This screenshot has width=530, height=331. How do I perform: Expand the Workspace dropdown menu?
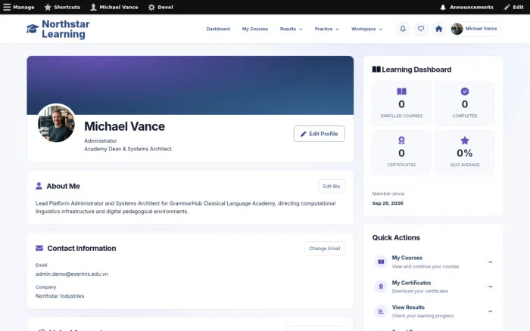[x=366, y=29]
